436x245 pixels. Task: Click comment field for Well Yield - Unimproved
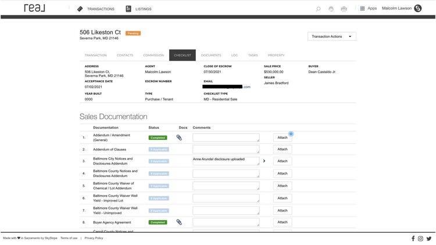click(x=226, y=211)
